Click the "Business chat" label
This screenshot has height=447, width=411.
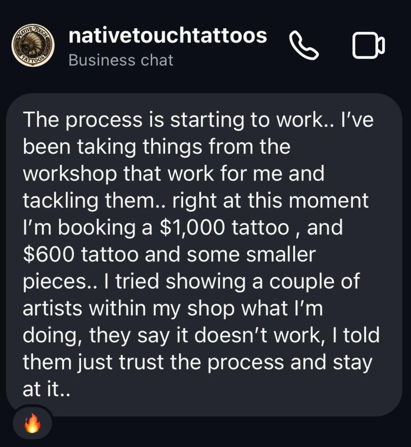121,60
